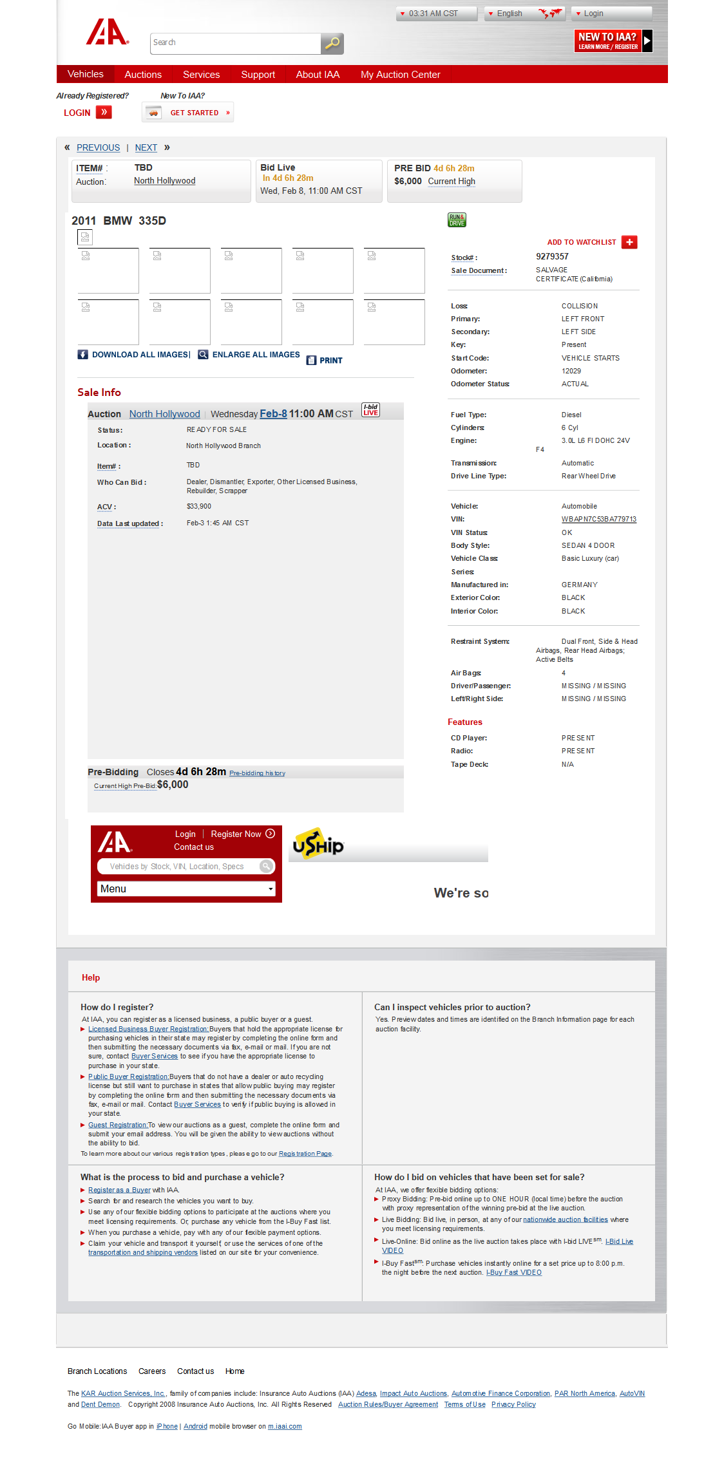Click the red LOGIN arrow icon
Screen dimensions: 724x1457
click(x=104, y=112)
